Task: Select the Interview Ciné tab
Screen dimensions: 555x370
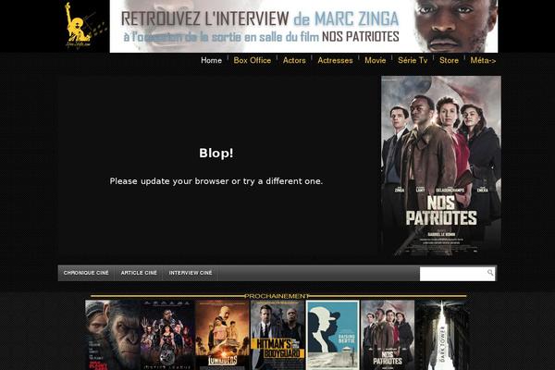Action: tap(191, 273)
